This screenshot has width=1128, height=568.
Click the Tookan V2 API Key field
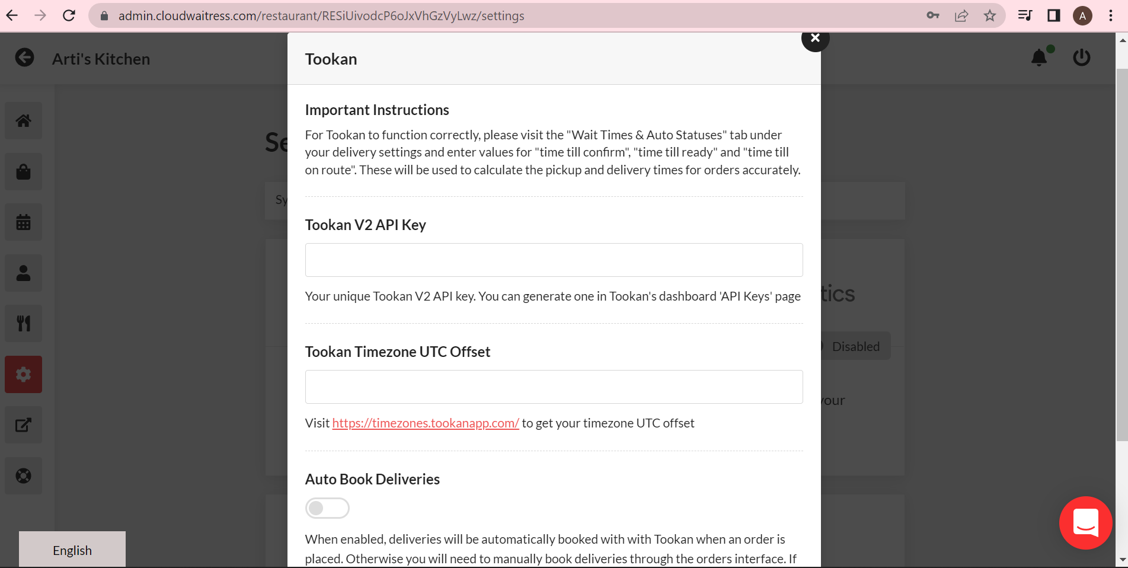[553, 260]
